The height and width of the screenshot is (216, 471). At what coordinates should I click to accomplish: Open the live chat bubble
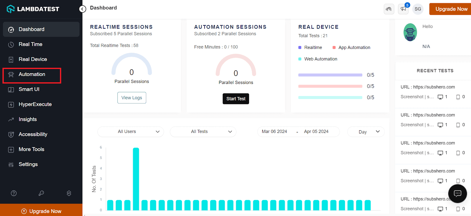(457, 194)
